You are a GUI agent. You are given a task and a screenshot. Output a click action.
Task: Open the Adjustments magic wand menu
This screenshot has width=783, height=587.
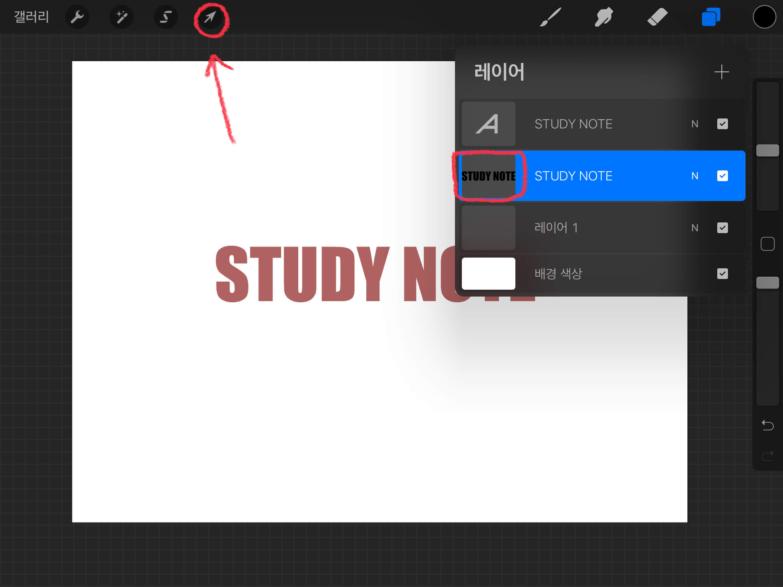click(x=122, y=17)
